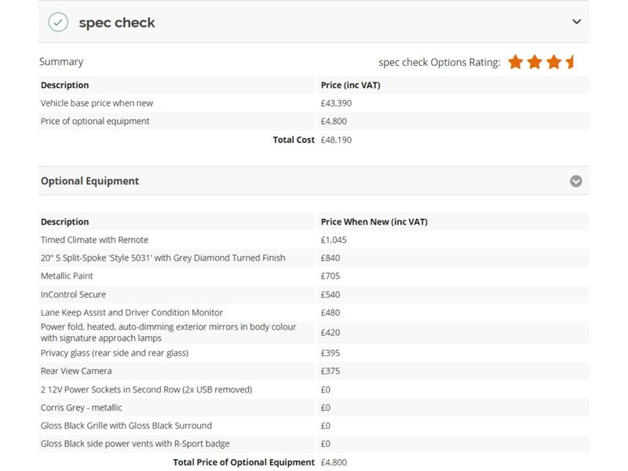Screen dimensions: 628x471
Task: Click the half orange rating star
Action: point(570,62)
